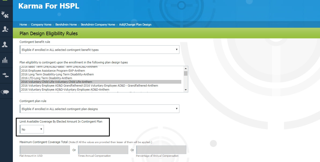Open the Contingent plan rule dropdown

pos(99,109)
